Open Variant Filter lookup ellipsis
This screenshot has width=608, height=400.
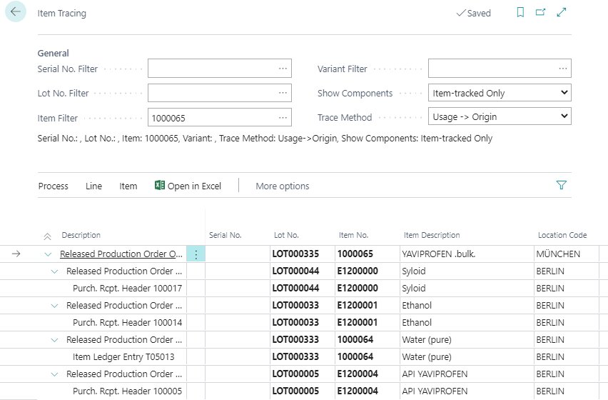pyautogui.click(x=563, y=69)
